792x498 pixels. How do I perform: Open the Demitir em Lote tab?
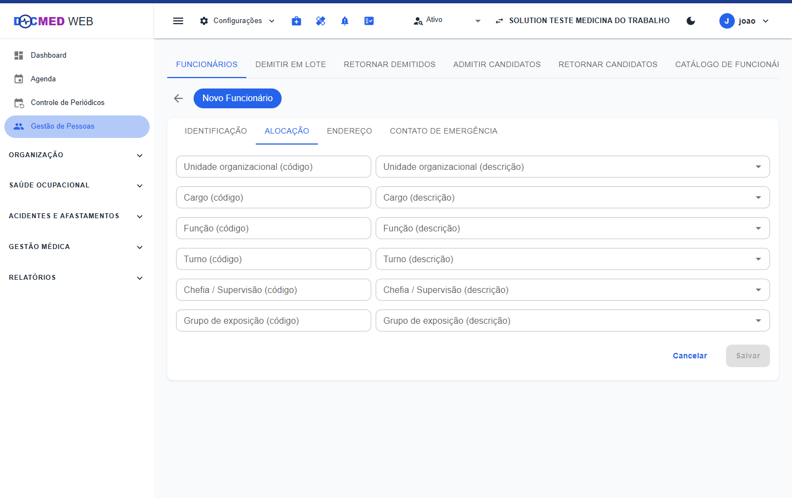(x=290, y=64)
